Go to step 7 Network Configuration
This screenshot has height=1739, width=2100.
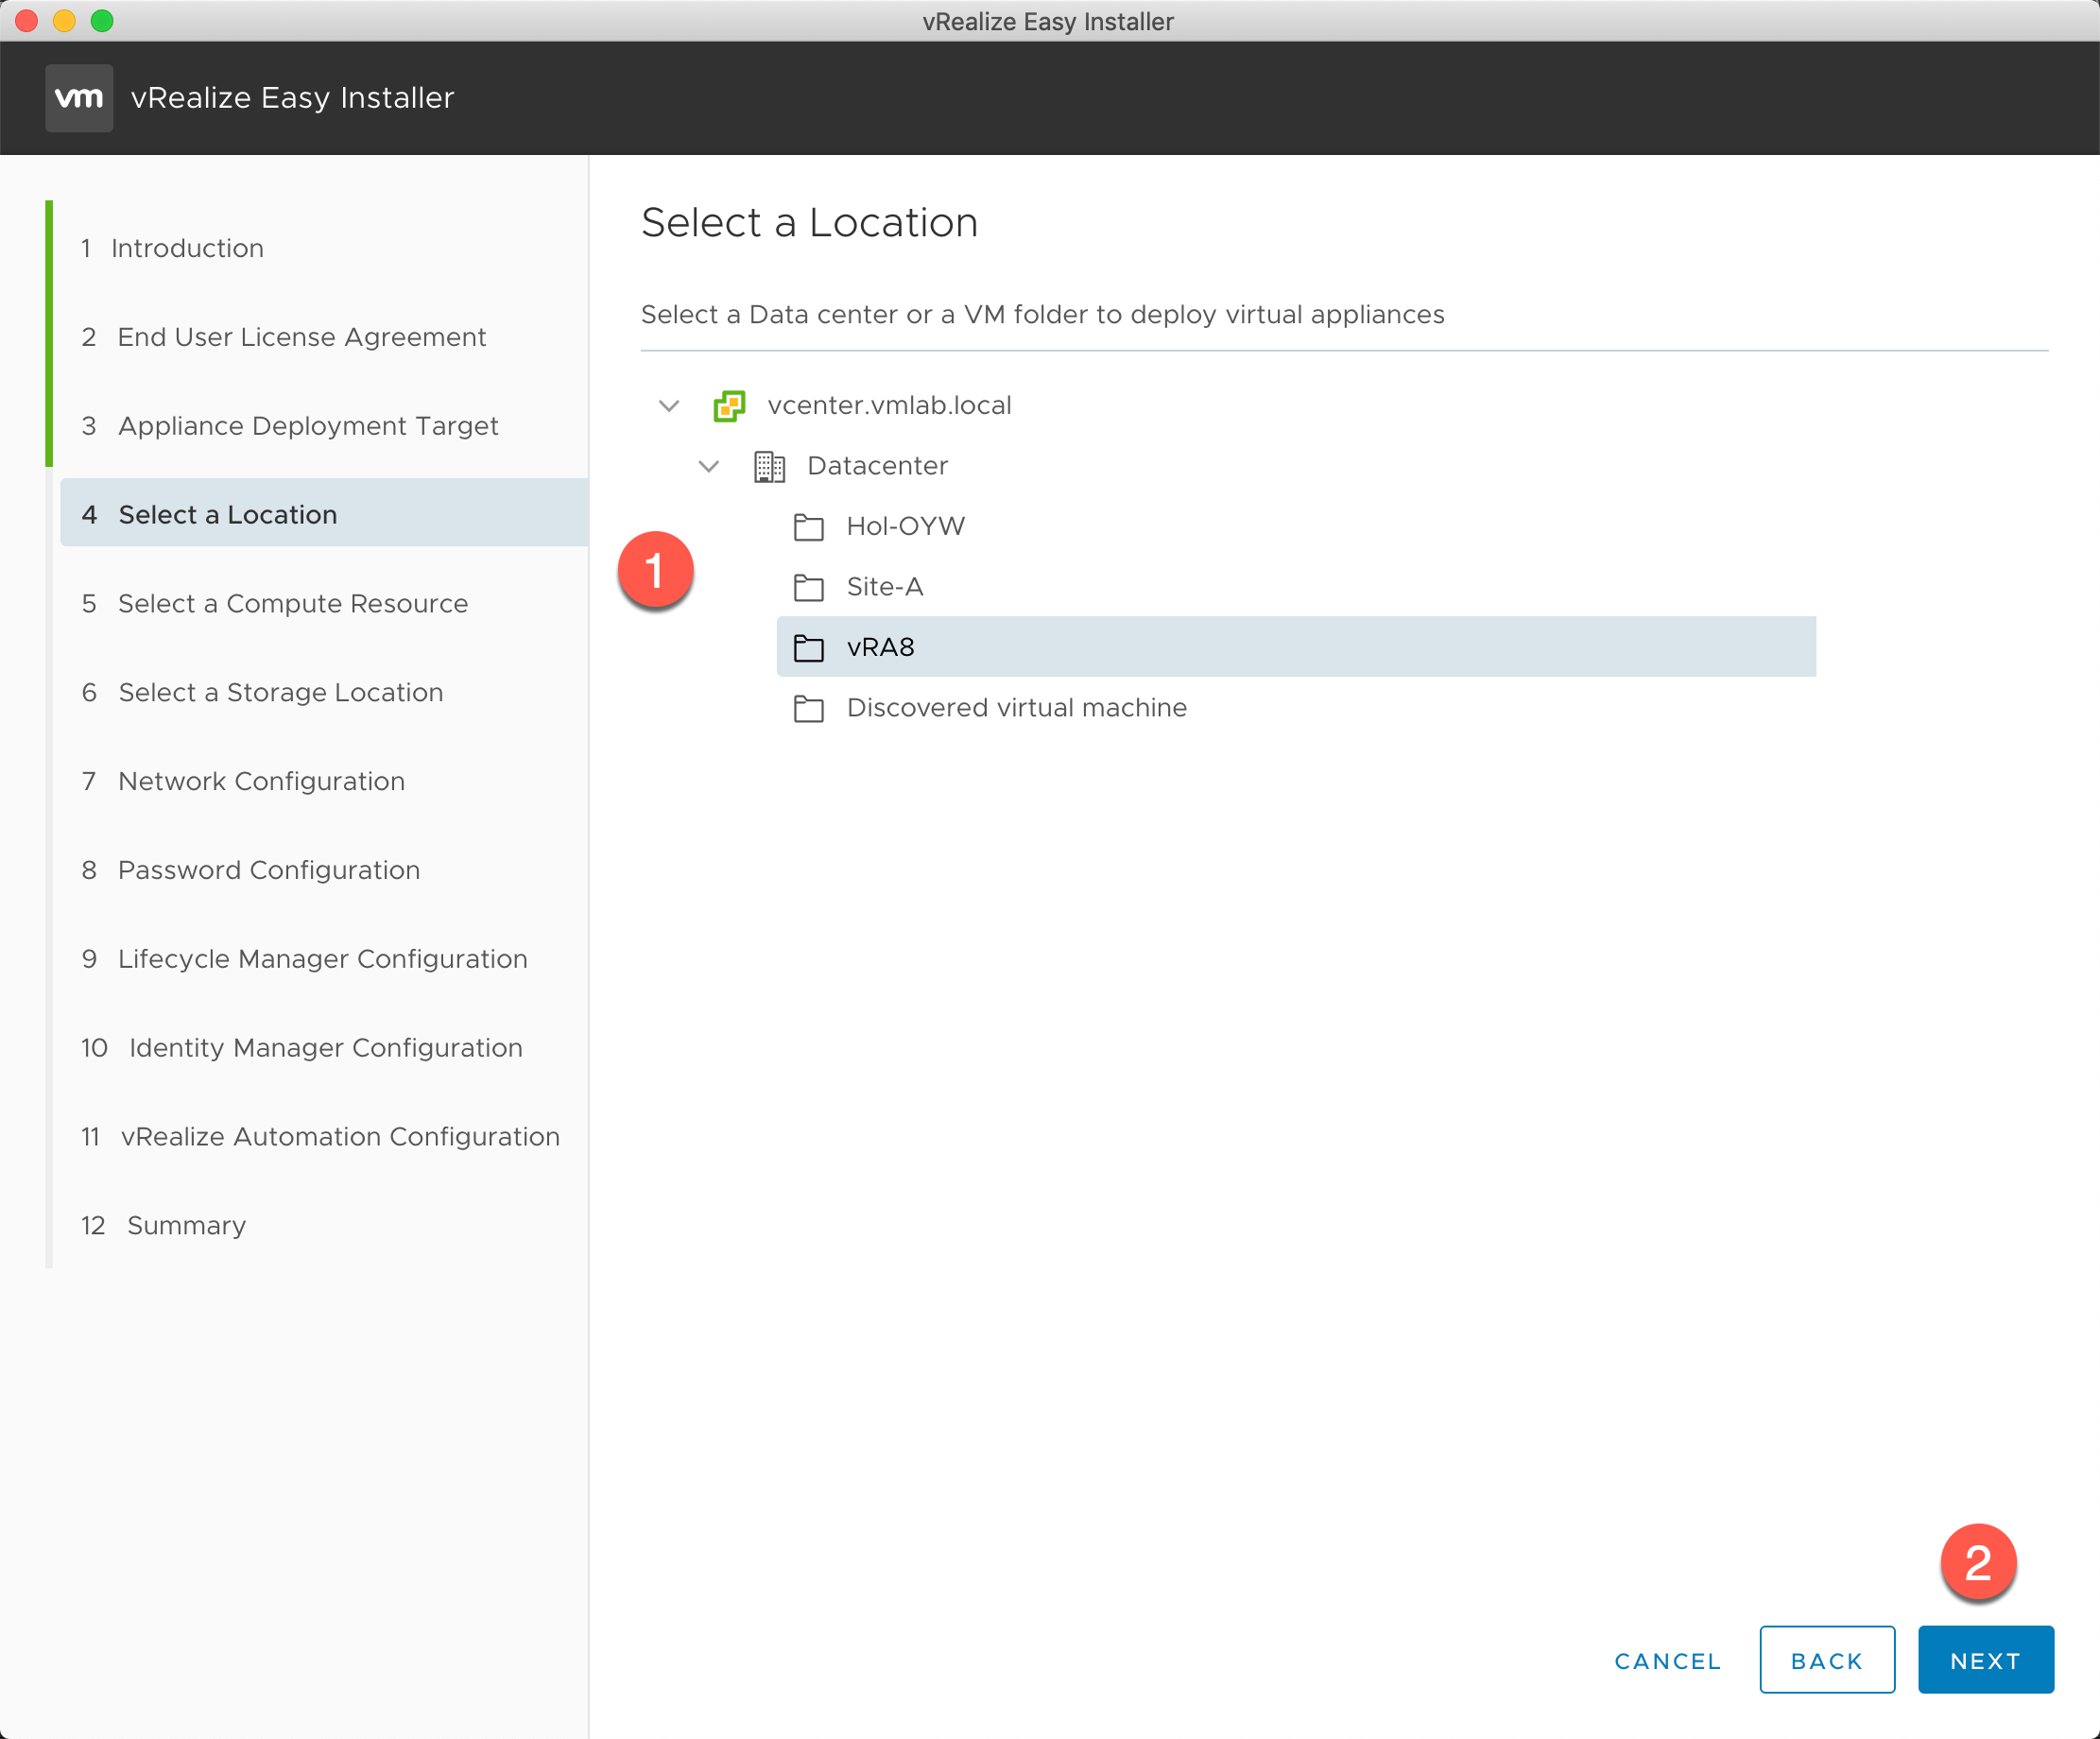243,782
